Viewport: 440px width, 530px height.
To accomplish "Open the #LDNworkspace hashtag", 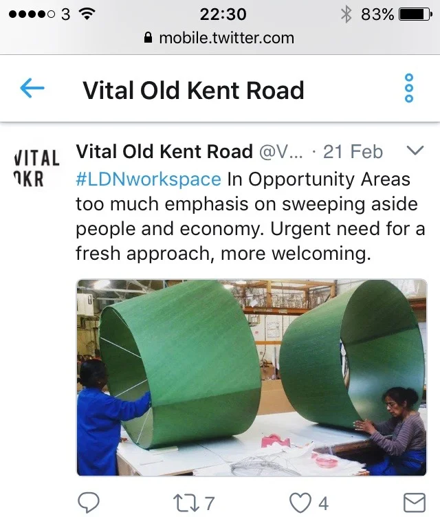I will click(148, 179).
